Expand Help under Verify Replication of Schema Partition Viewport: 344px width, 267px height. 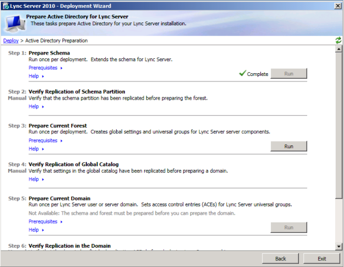[x=36, y=106]
